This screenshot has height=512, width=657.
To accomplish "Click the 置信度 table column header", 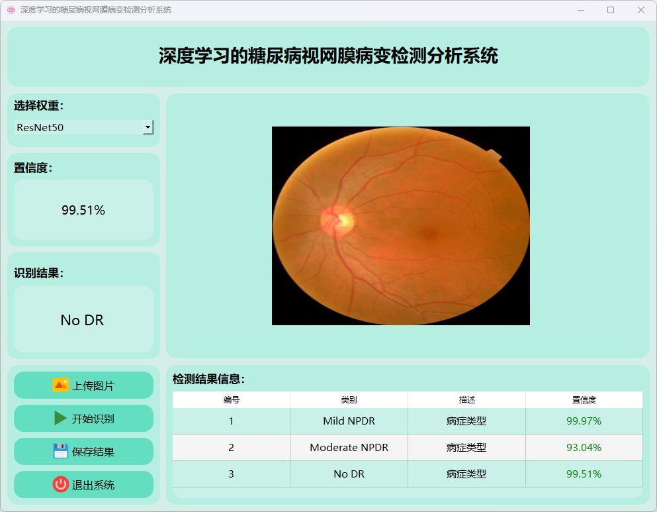I will 584,400.
